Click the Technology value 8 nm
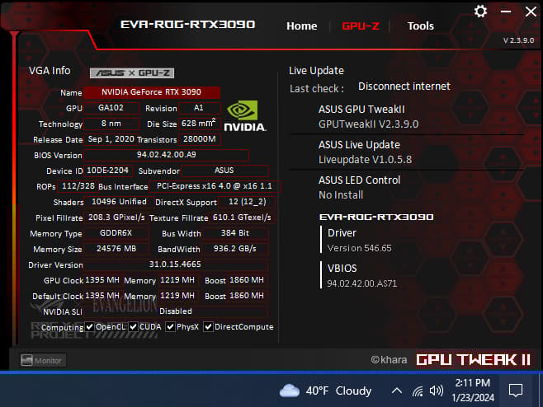 (x=111, y=124)
